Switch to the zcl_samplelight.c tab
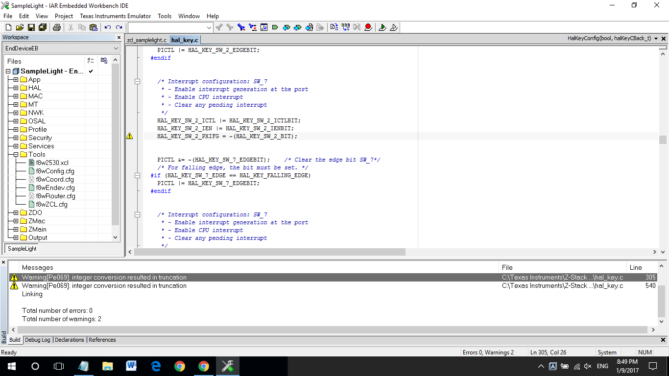669x376 pixels. pyautogui.click(x=147, y=40)
